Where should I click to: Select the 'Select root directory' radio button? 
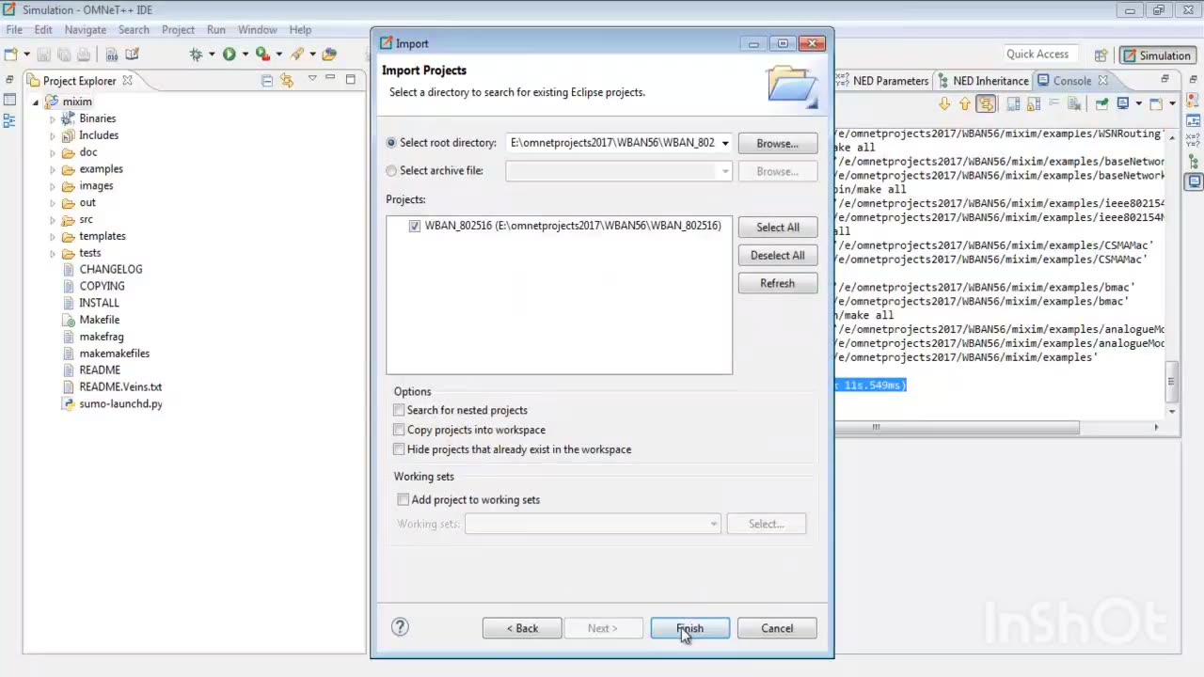(391, 143)
